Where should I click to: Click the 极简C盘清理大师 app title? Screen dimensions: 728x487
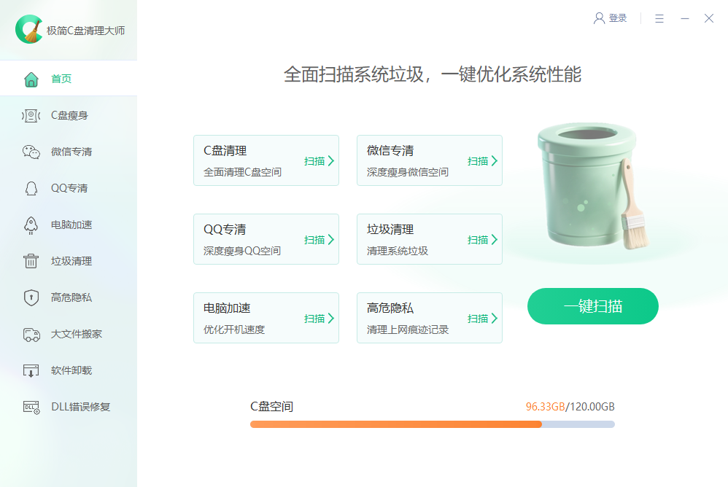coord(86,31)
